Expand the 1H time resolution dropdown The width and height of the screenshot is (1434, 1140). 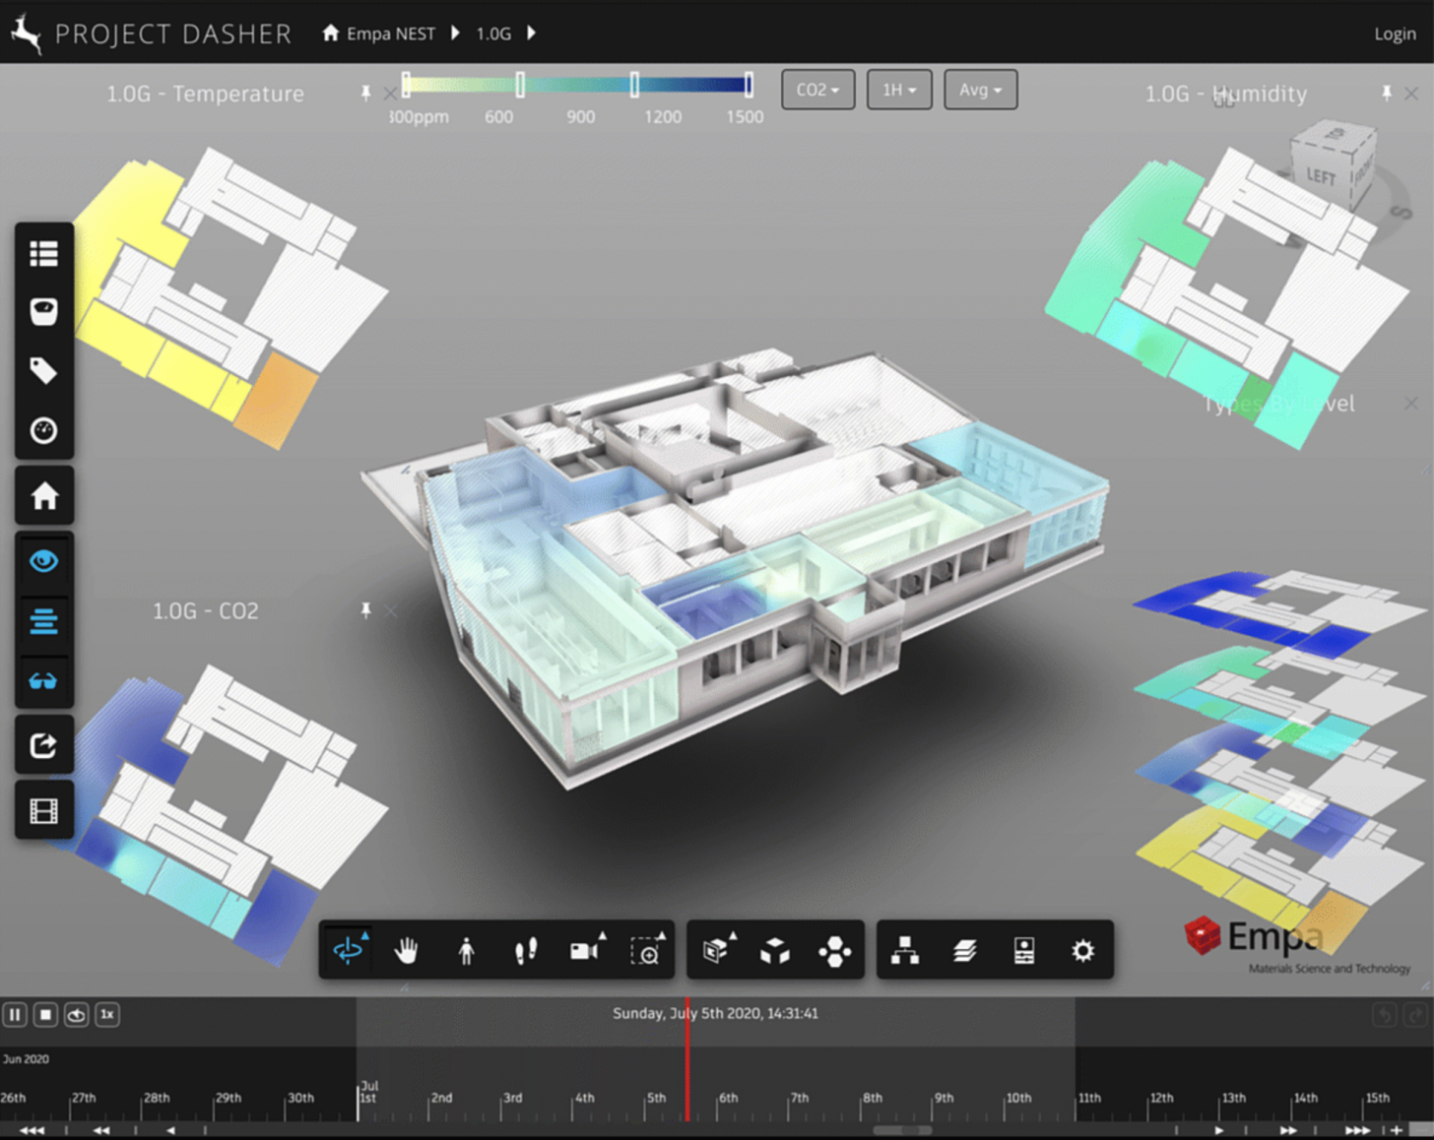(x=898, y=90)
